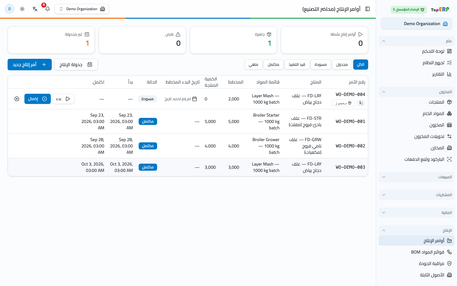
Task: Open the language translation switcher
Action: (x=35, y=9)
